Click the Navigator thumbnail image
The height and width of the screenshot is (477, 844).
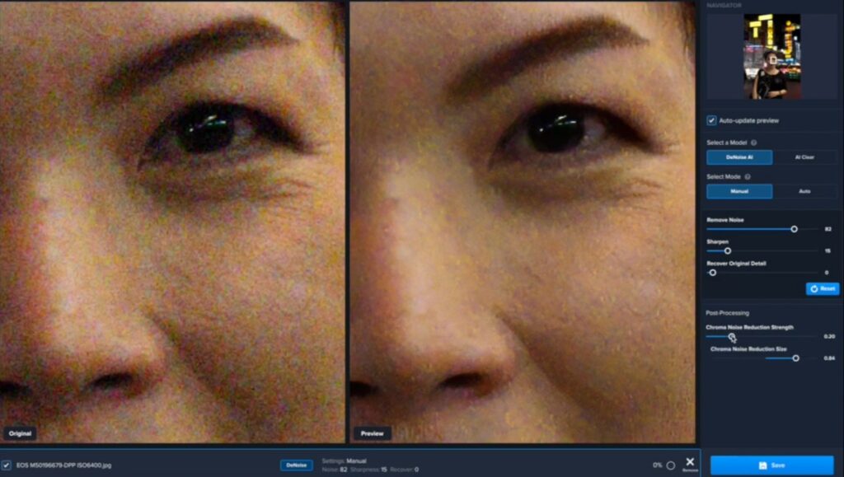point(771,56)
